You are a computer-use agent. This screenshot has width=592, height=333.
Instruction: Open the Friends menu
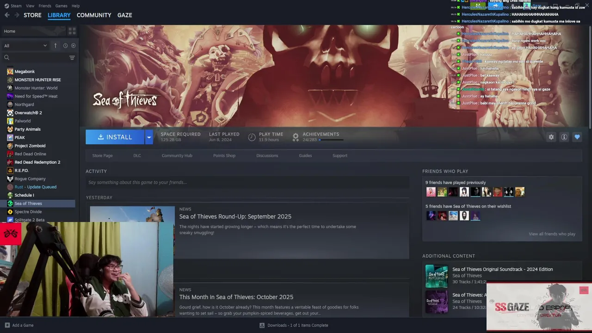(x=45, y=6)
